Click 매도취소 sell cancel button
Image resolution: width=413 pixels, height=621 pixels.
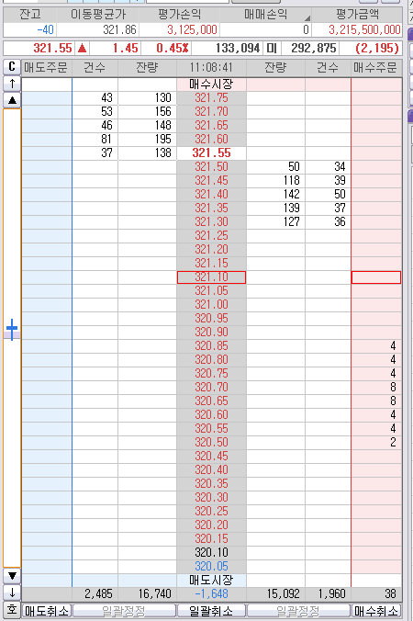(47, 611)
